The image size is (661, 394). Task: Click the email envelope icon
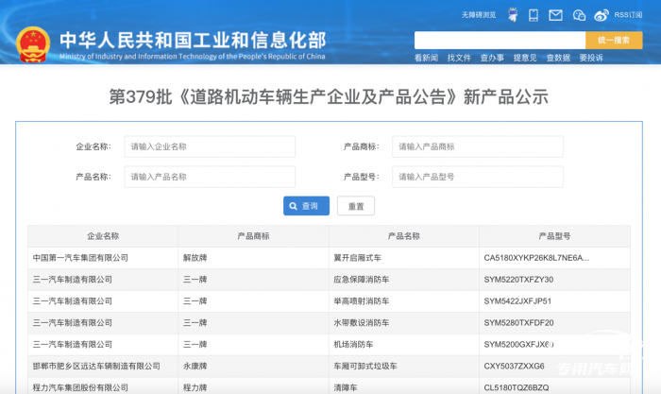click(555, 15)
